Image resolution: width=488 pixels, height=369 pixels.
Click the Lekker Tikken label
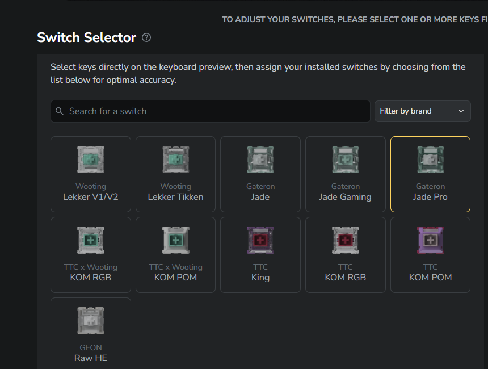tap(175, 197)
